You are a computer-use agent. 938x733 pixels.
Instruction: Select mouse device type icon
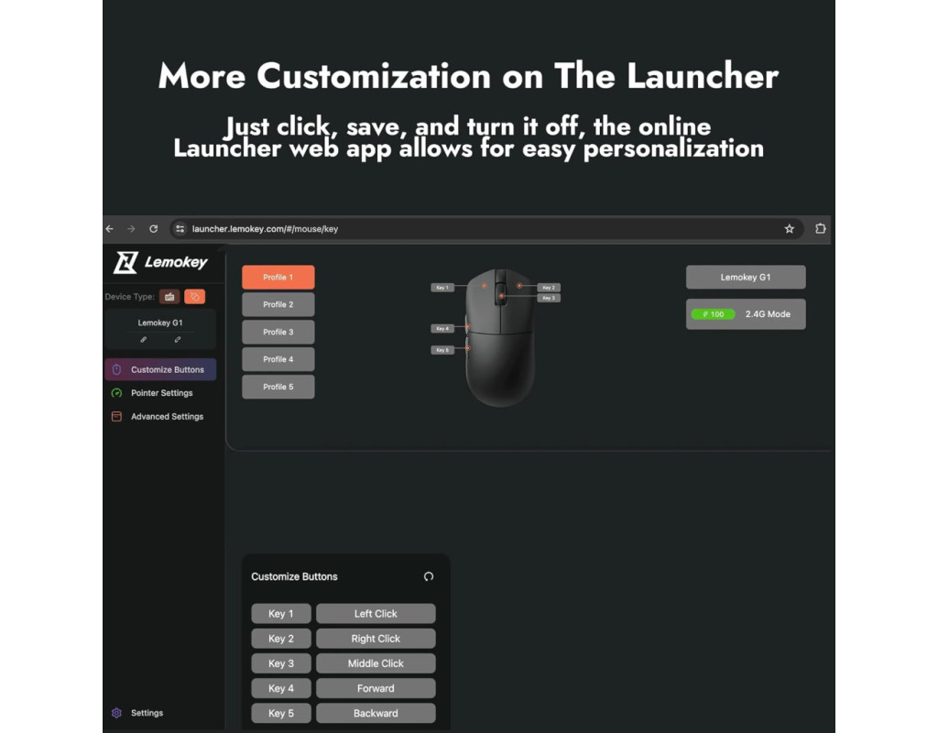[x=195, y=296]
